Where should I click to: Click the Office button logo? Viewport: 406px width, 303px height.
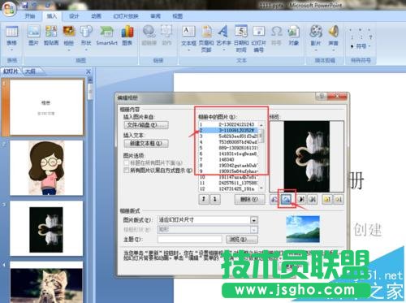tap(9, 9)
